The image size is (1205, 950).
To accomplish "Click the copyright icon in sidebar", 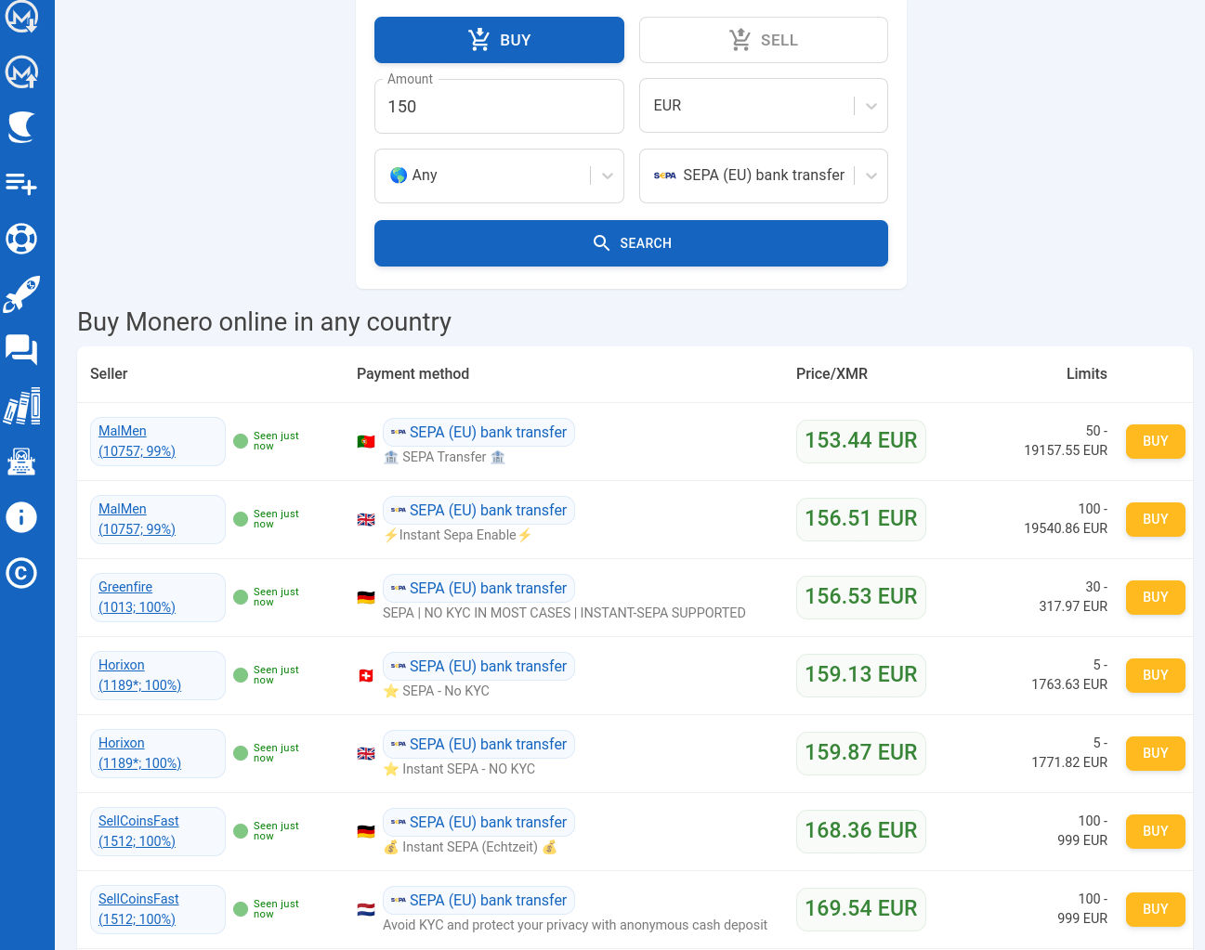I will point(21,573).
